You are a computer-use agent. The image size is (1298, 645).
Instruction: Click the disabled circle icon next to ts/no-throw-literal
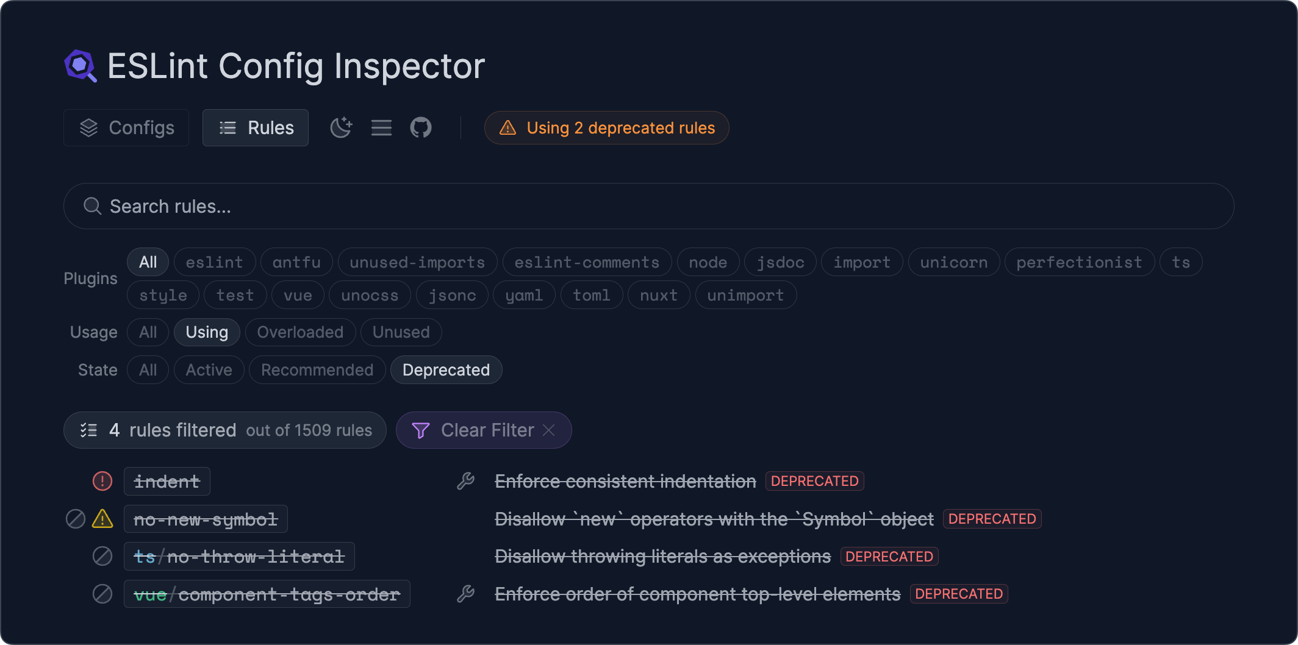point(102,556)
